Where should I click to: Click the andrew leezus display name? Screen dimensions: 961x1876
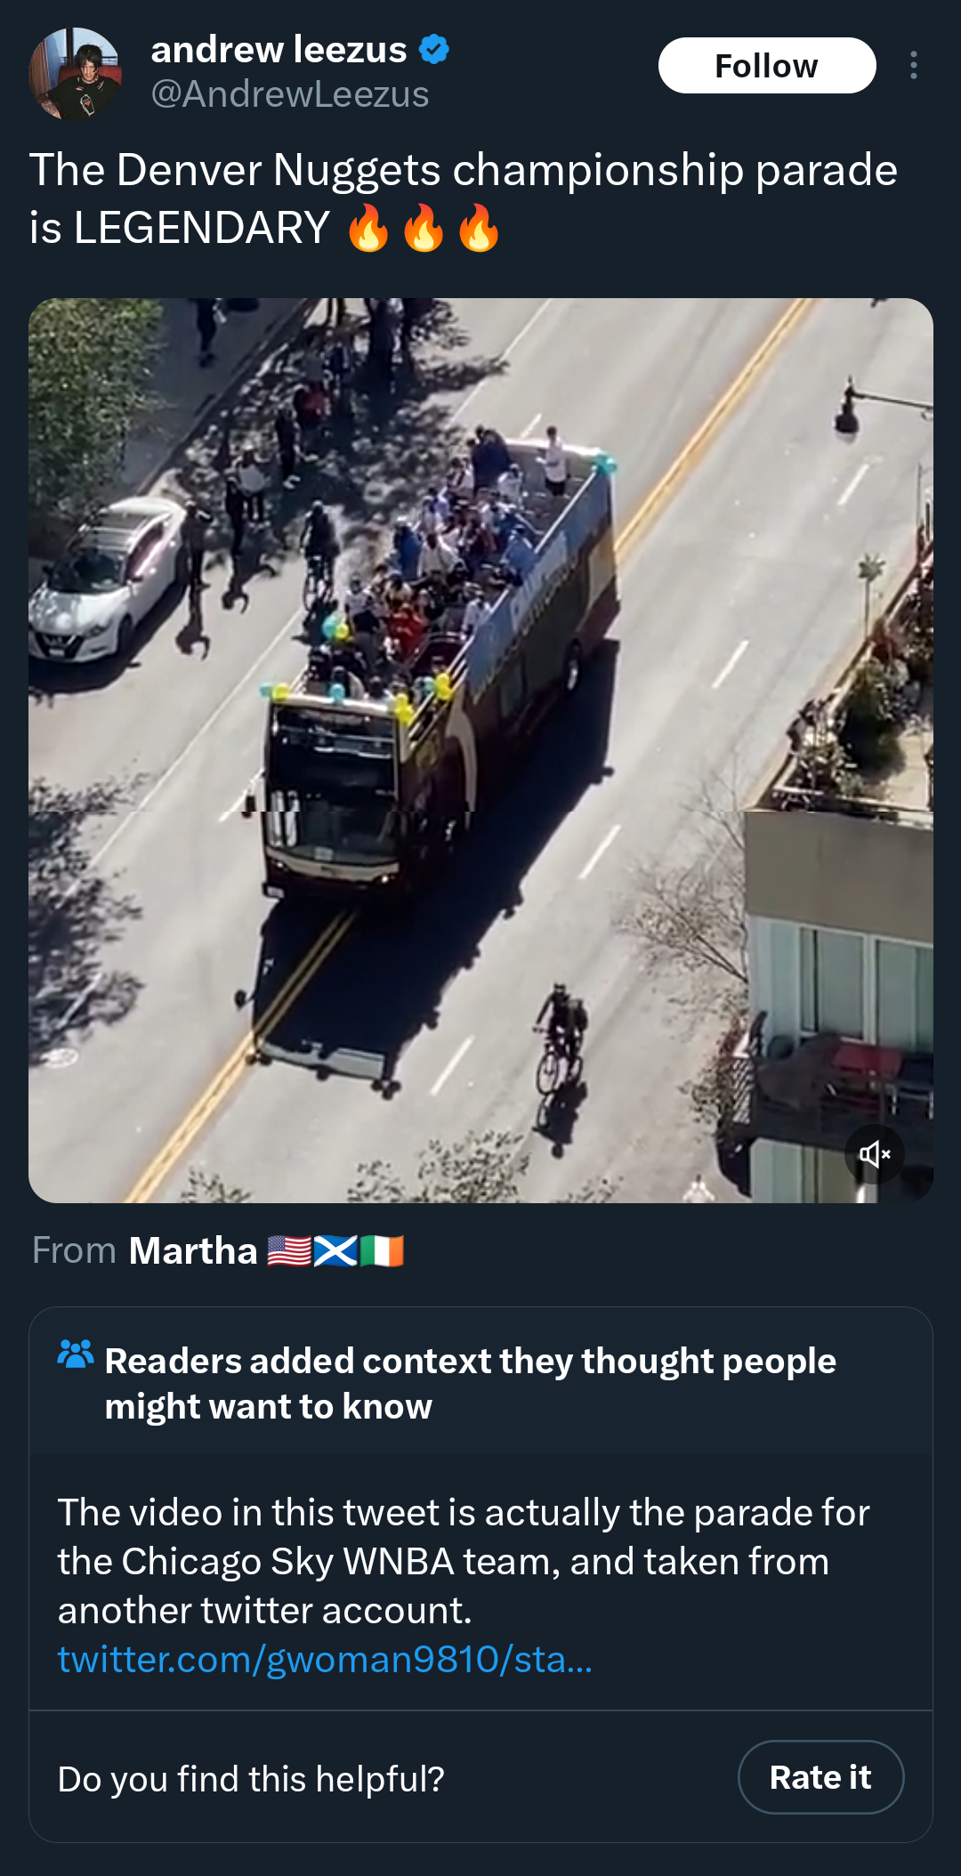click(x=279, y=50)
